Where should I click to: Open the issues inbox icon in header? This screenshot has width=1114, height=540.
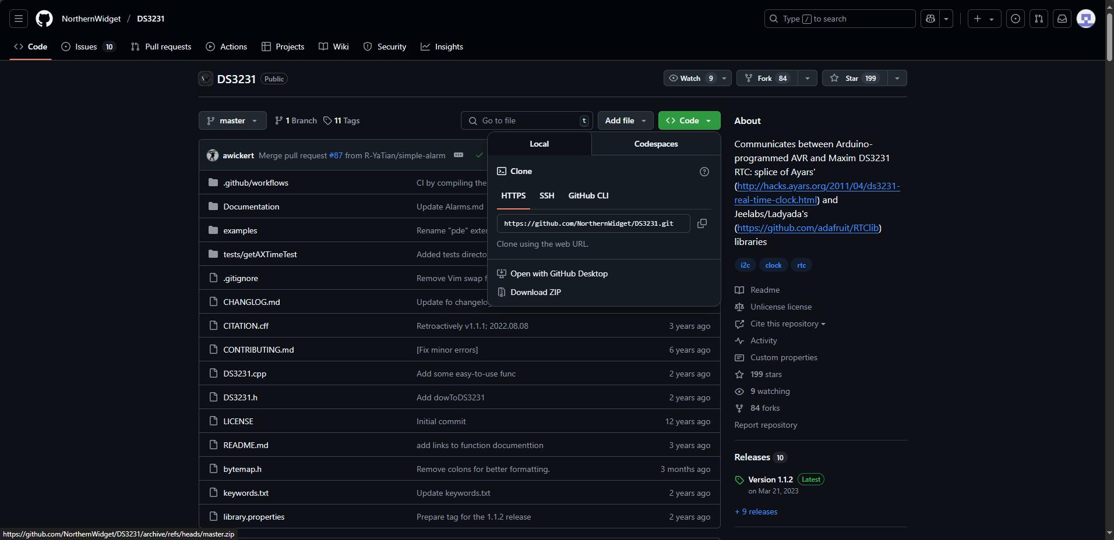coord(1016,19)
